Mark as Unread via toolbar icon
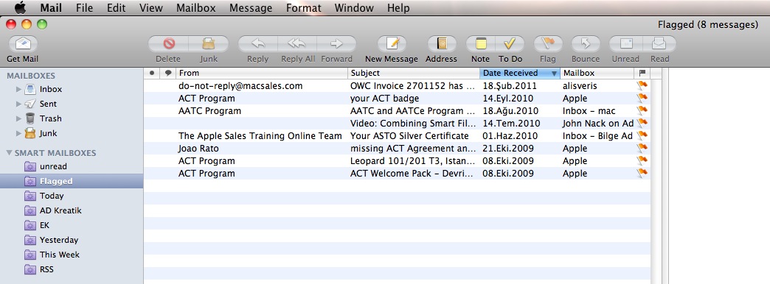The image size is (770, 284). [625, 43]
